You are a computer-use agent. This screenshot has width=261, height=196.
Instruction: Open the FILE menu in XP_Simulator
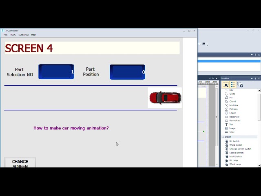pos(5,35)
